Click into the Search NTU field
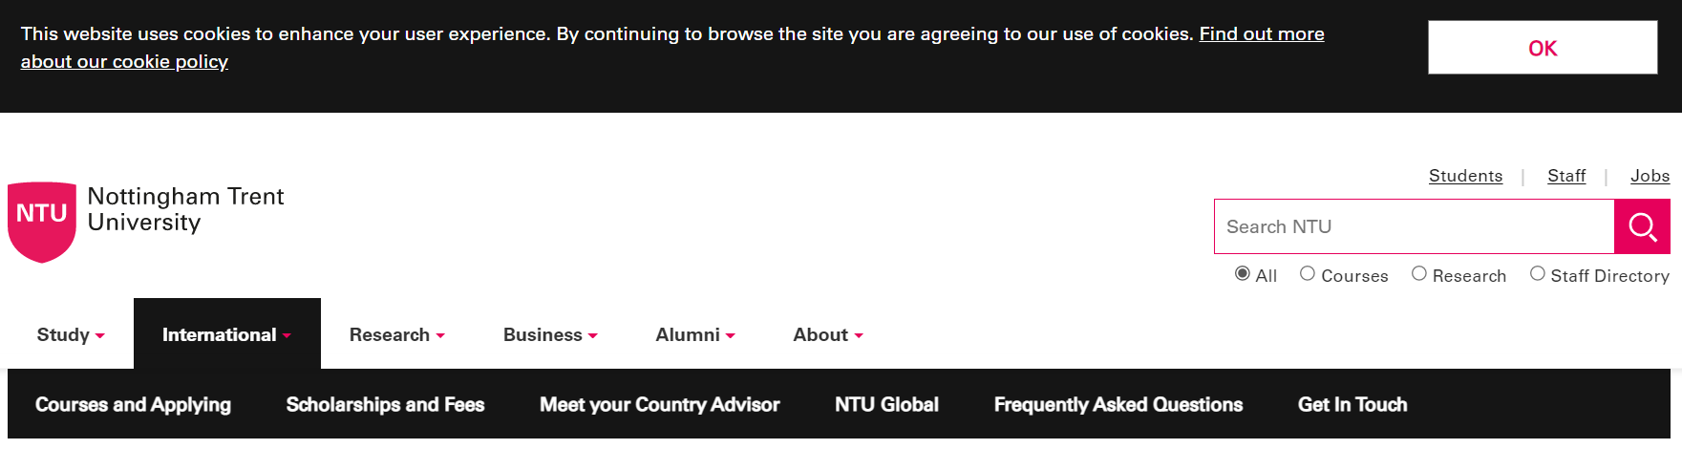Viewport: 1682px width, 449px height. coord(1414,226)
